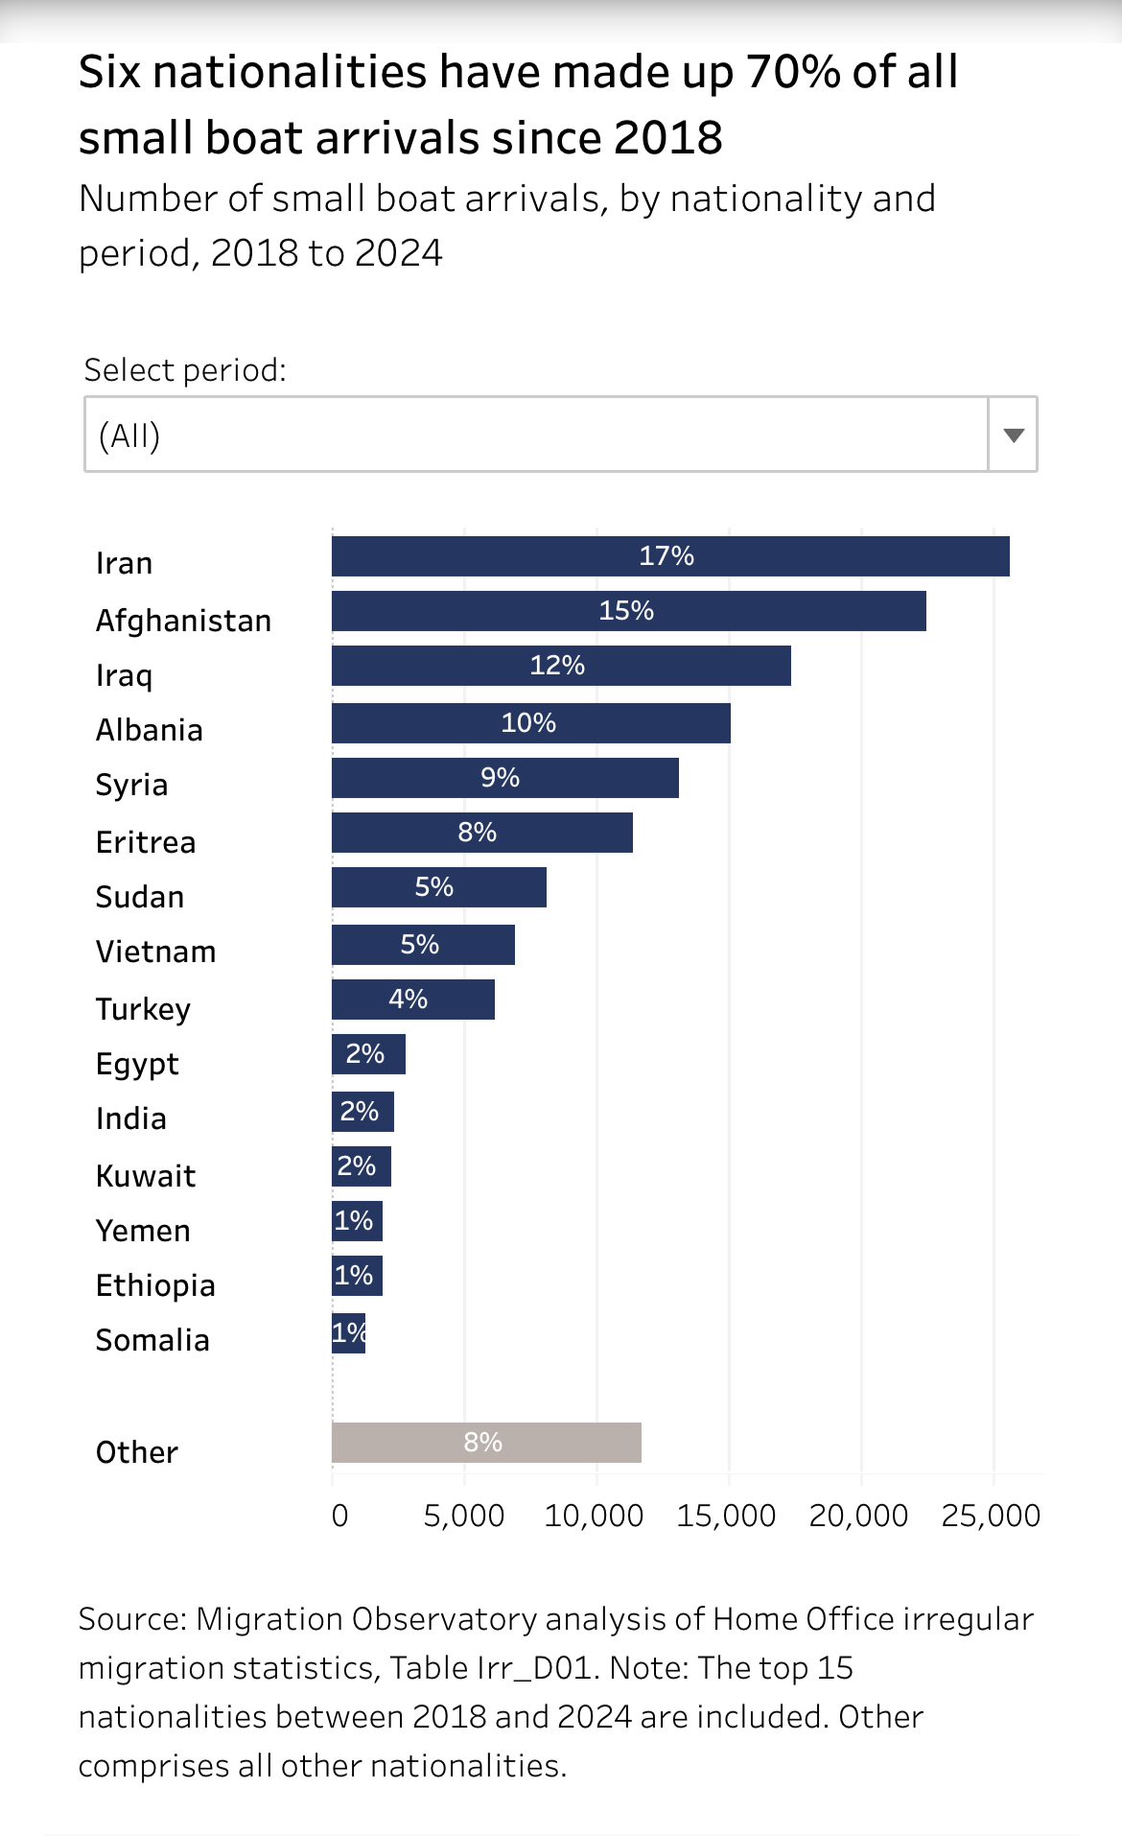The width and height of the screenshot is (1122, 1836).
Task: Open the Select period dropdown arrow
Action: 1013,435
